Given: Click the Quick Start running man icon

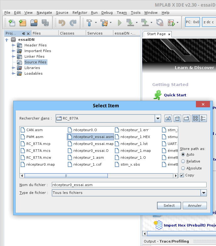Looking at the screenshot, I should tap(158, 95).
